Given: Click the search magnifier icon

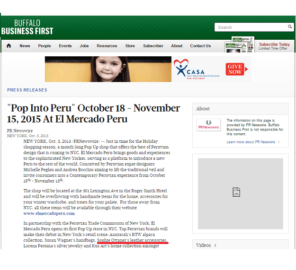Looking at the screenshot, I should pyautogui.click(x=290, y=27).
